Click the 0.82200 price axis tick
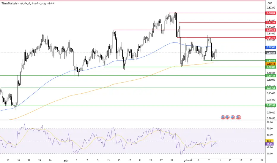The width and height of the screenshot is (277, 163). (x=271, y=8)
